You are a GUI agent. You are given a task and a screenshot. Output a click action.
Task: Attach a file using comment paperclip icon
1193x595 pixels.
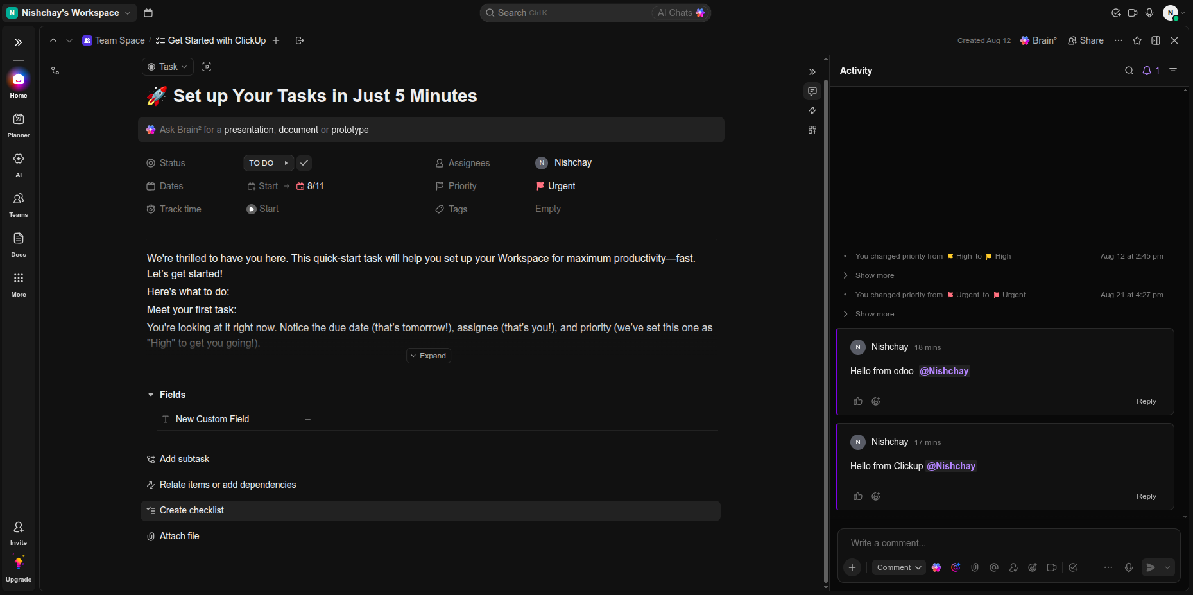click(975, 567)
